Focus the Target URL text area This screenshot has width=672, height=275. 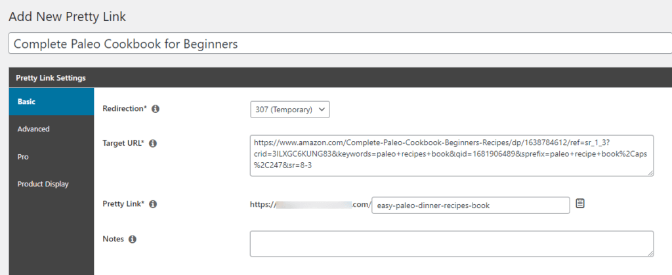click(451, 156)
